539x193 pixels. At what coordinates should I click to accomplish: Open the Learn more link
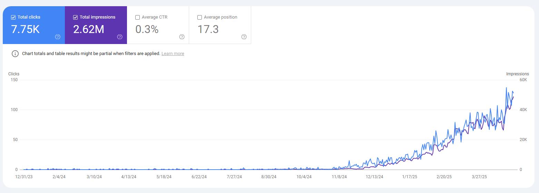click(173, 54)
